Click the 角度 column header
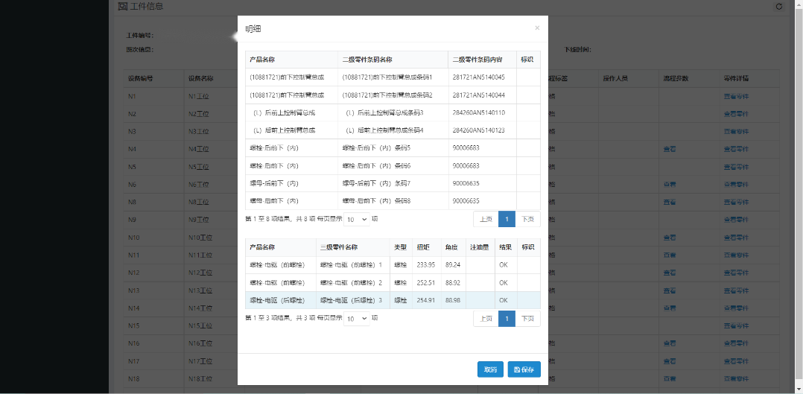This screenshot has height=394, width=803. click(450, 247)
